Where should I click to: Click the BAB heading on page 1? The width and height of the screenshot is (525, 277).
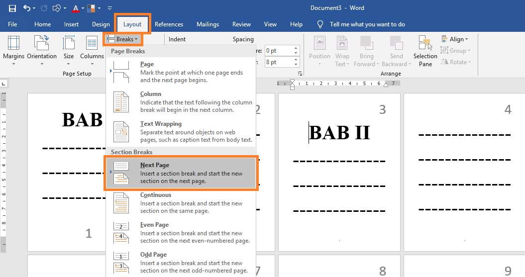83,120
